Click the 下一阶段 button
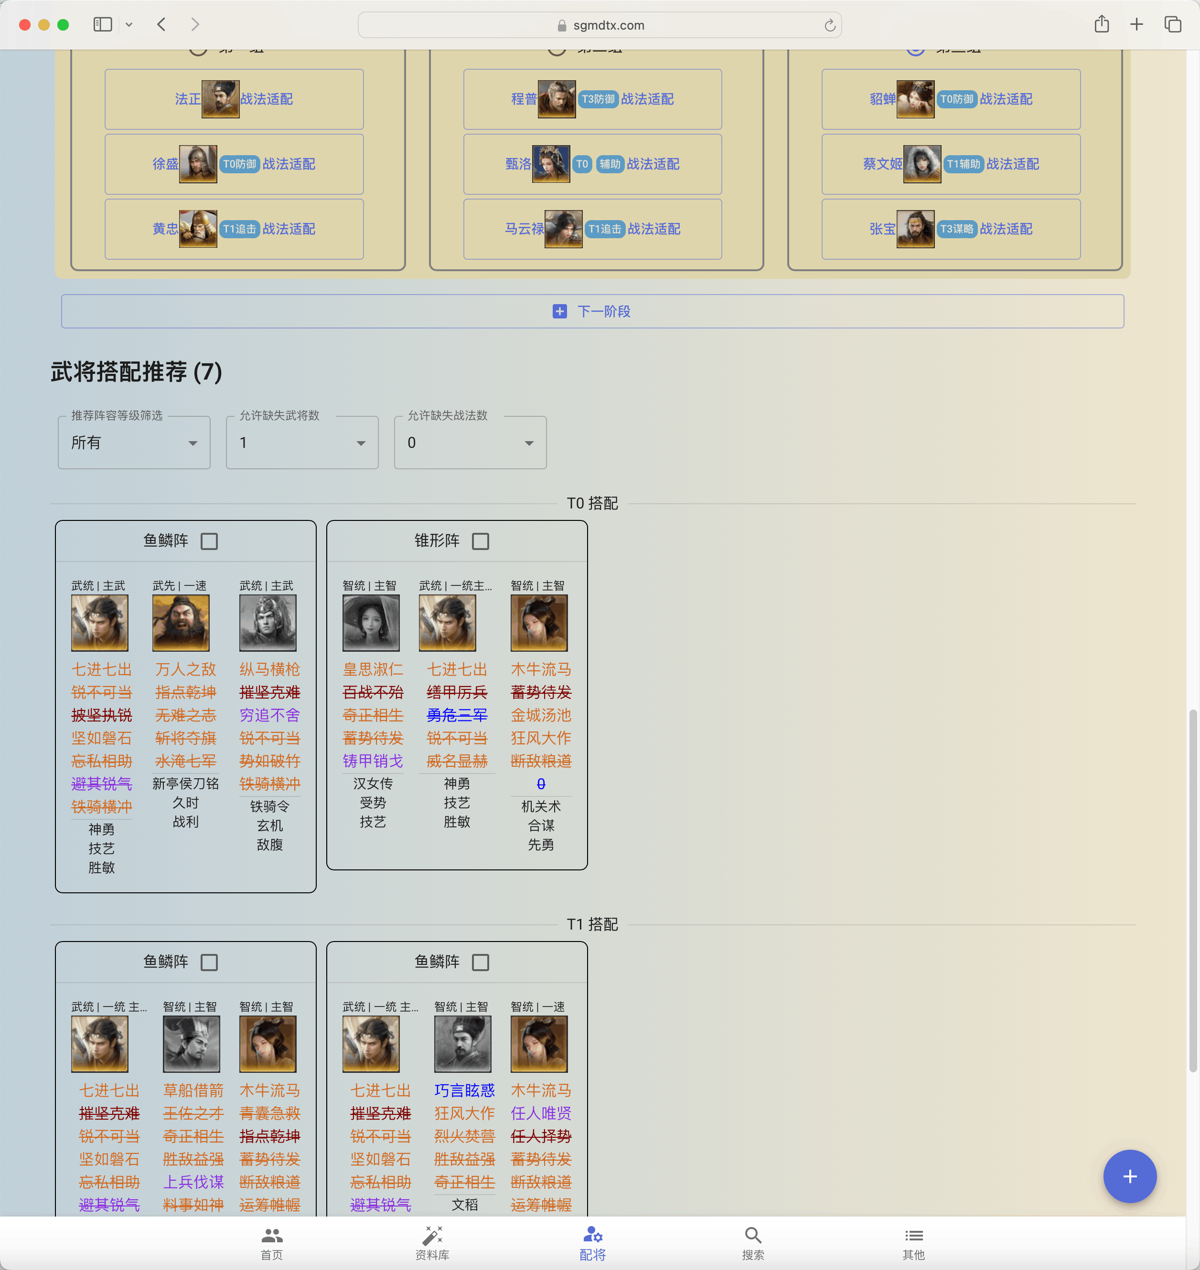1200x1270 pixels. tap(592, 311)
